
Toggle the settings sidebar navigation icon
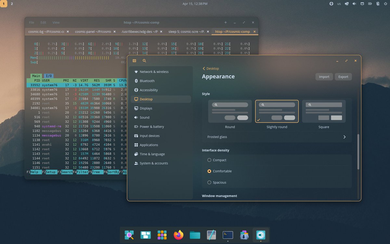134,61
